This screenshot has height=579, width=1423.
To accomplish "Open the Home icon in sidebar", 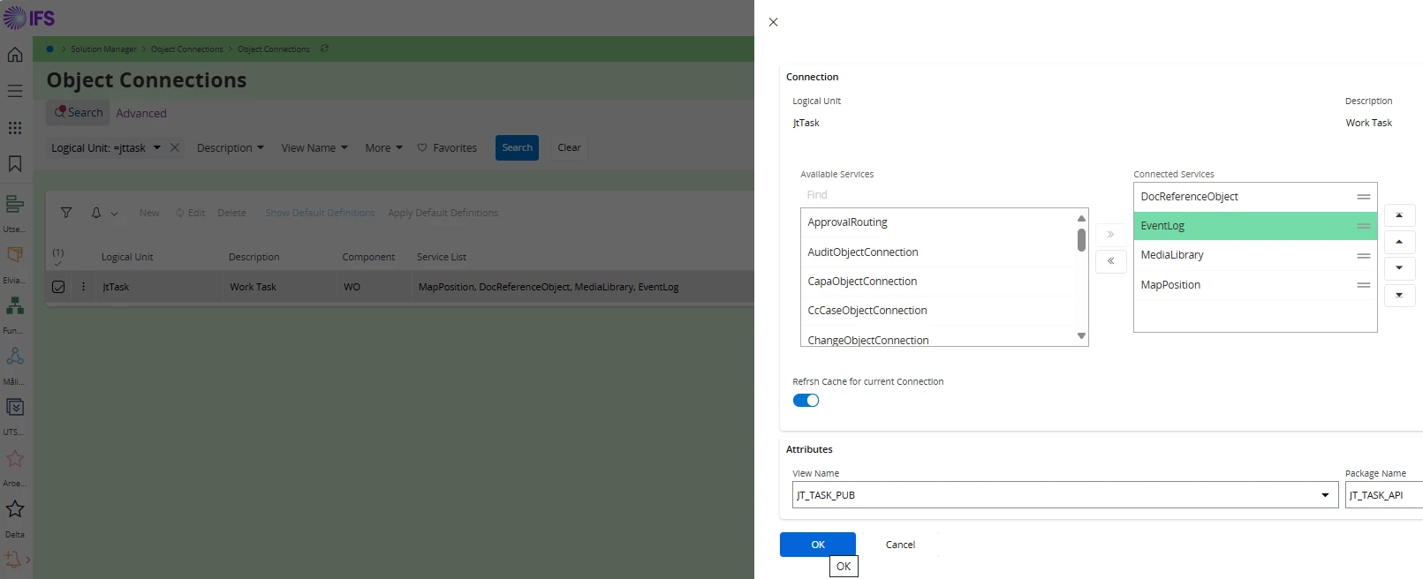I will 15,55.
